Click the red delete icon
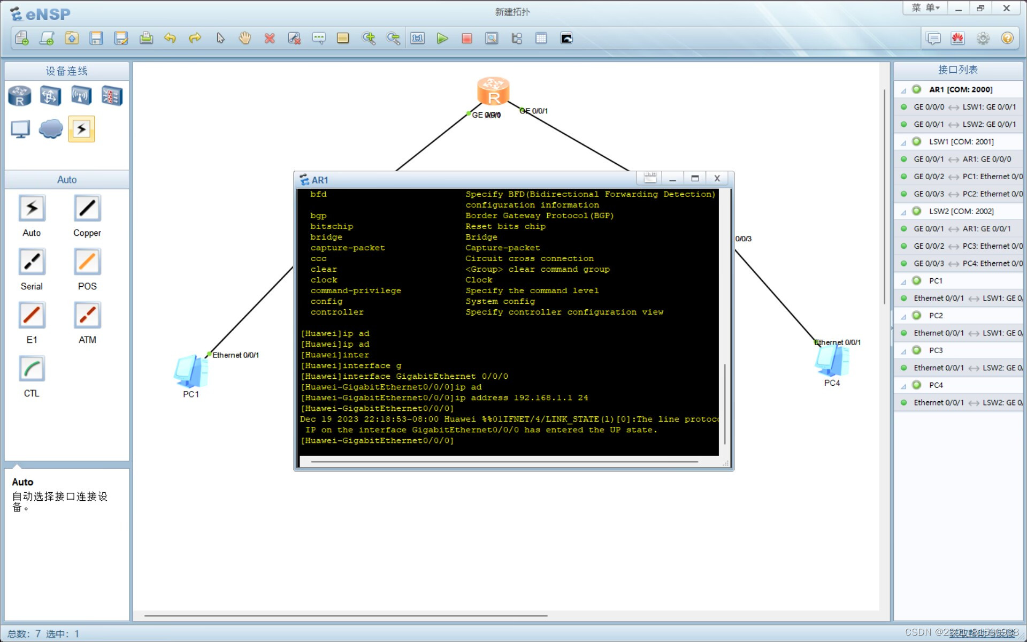This screenshot has width=1027, height=642. [270, 38]
